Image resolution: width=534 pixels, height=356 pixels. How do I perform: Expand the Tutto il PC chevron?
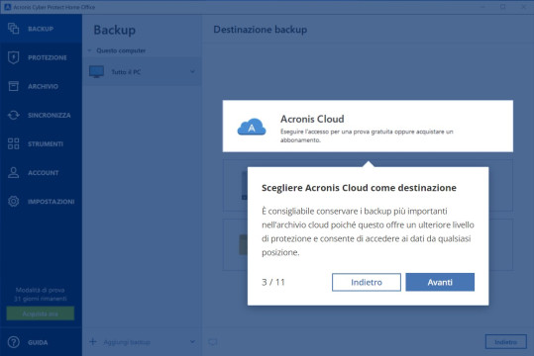tap(192, 72)
